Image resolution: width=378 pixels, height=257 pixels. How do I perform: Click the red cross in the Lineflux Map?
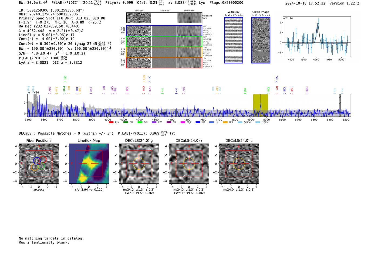click(89, 164)
